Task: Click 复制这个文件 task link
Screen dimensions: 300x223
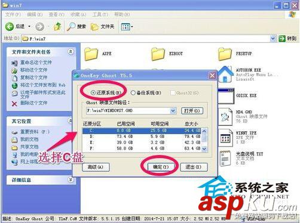Action: pos(34,78)
